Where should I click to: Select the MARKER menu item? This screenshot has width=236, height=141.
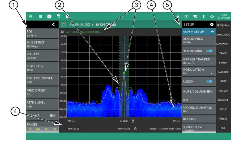[223, 72]
